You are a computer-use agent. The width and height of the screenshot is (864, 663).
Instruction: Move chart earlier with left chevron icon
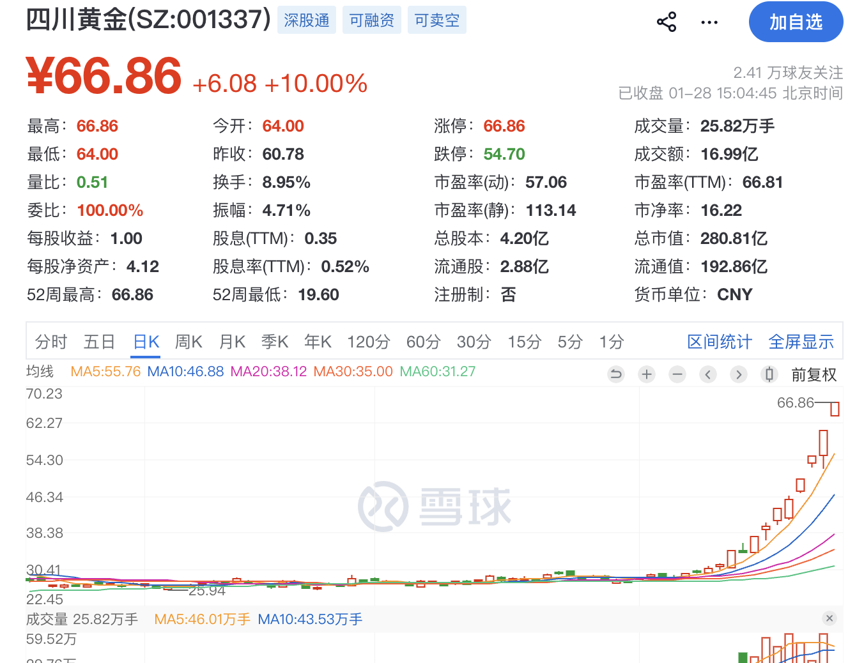tap(708, 374)
